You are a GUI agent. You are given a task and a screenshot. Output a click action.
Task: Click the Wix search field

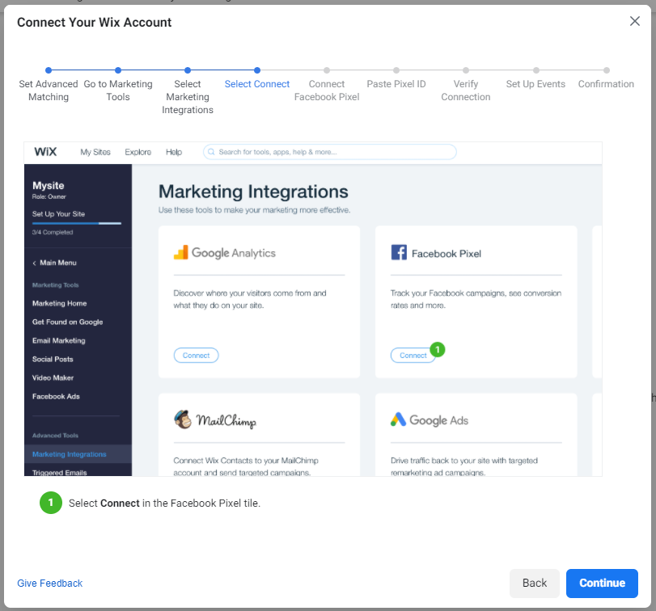tap(330, 152)
